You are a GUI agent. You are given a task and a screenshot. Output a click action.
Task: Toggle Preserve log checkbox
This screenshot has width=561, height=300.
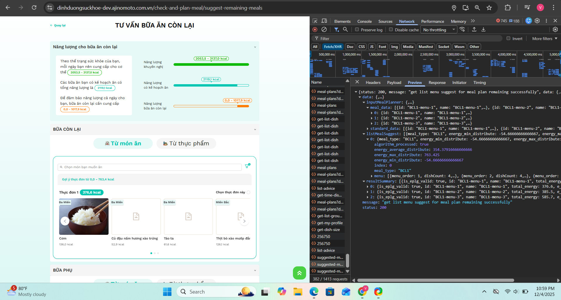tap(357, 30)
